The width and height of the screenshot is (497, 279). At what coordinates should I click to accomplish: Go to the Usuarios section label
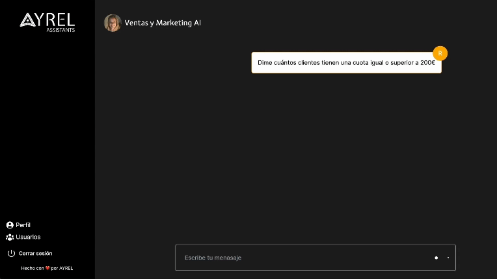[28, 237]
